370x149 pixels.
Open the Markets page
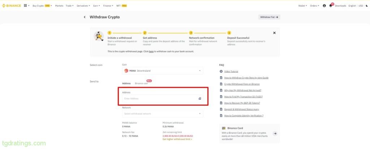(59, 6)
